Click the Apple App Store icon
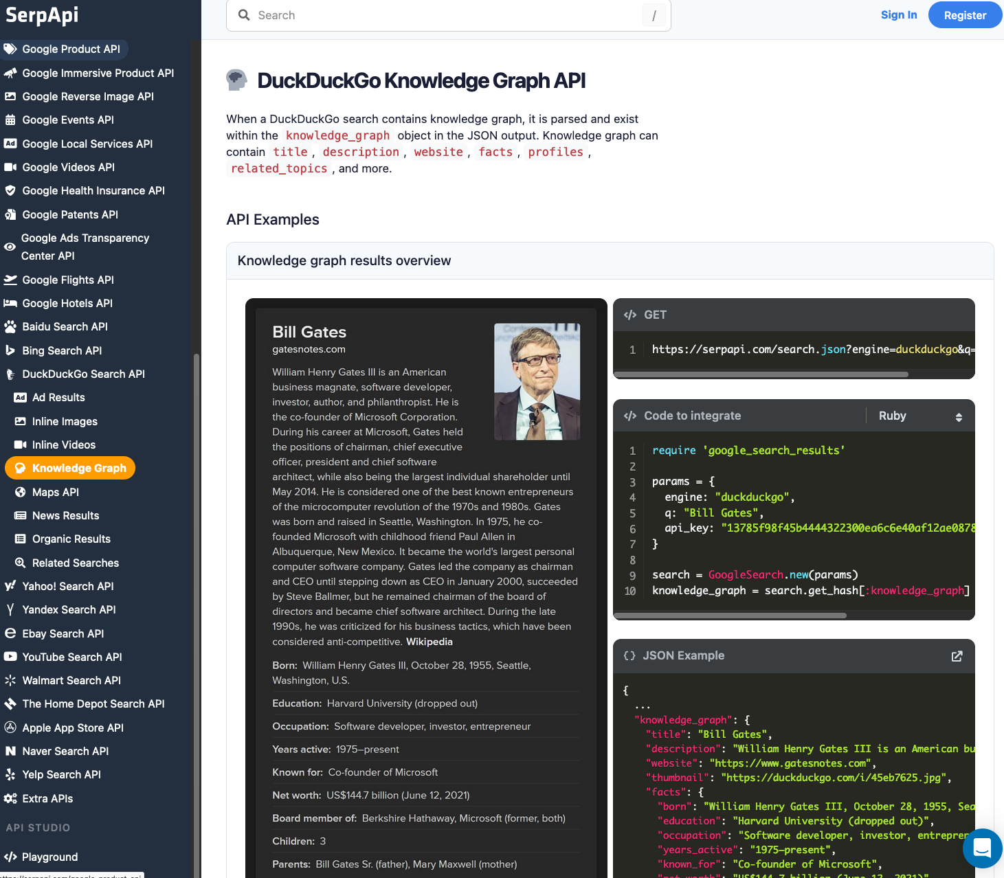This screenshot has height=878, width=1004. coord(10,728)
